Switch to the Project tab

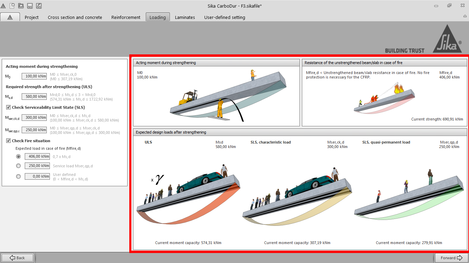coord(32,17)
